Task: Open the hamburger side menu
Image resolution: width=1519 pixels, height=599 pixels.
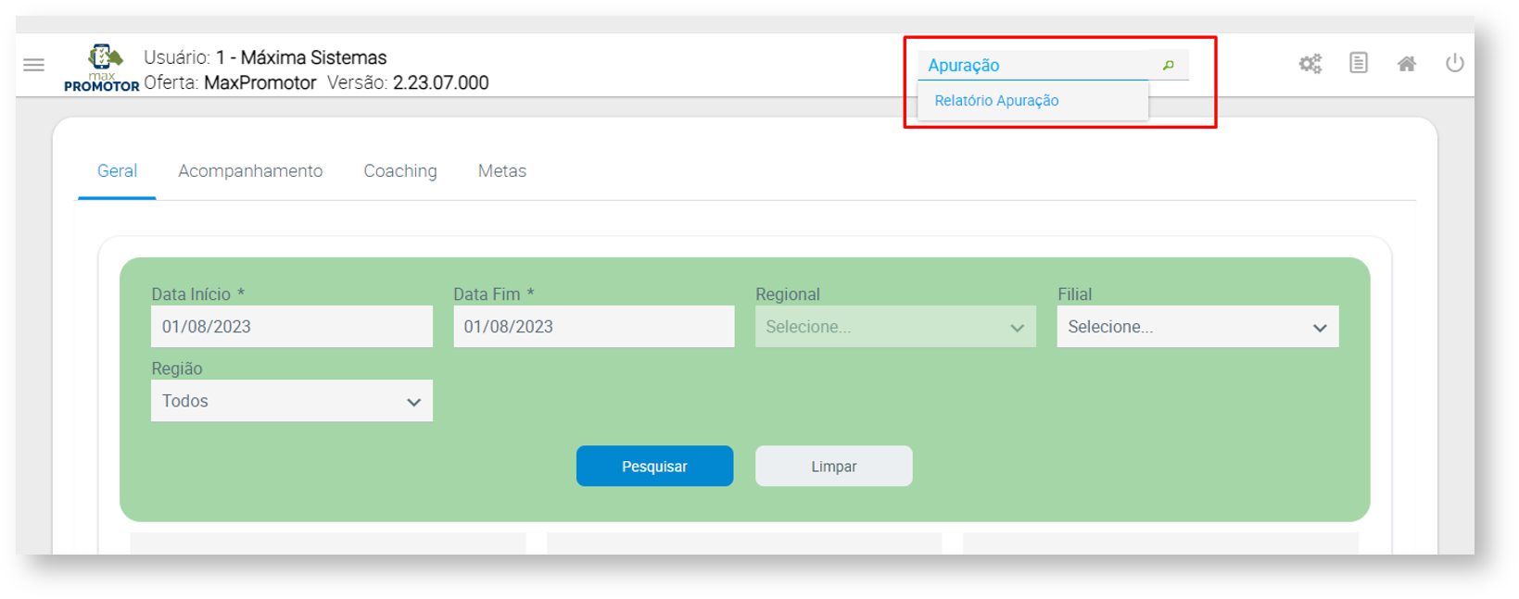Action: coord(34,65)
